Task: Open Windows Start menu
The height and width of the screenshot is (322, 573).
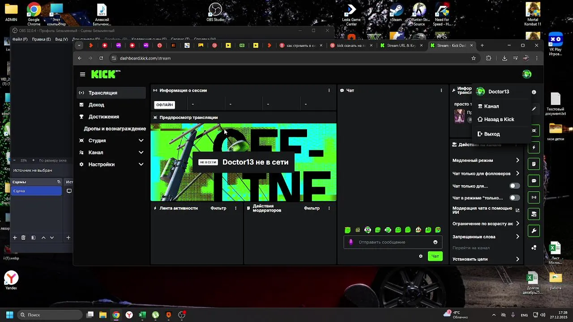Action: click(9, 315)
